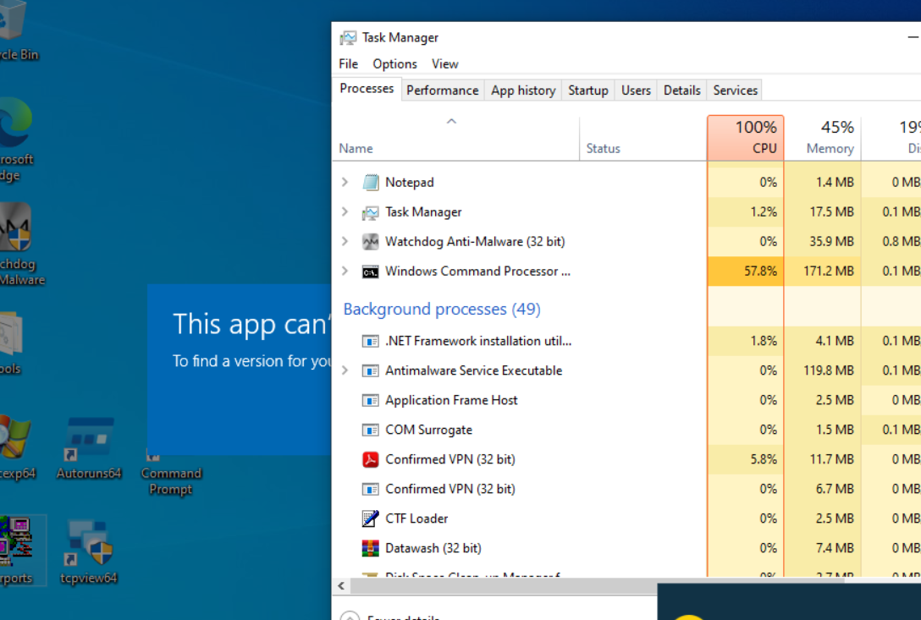The width and height of the screenshot is (921, 620).
Task: Expand Antimalware Service Executable entry
Action: 345,370
